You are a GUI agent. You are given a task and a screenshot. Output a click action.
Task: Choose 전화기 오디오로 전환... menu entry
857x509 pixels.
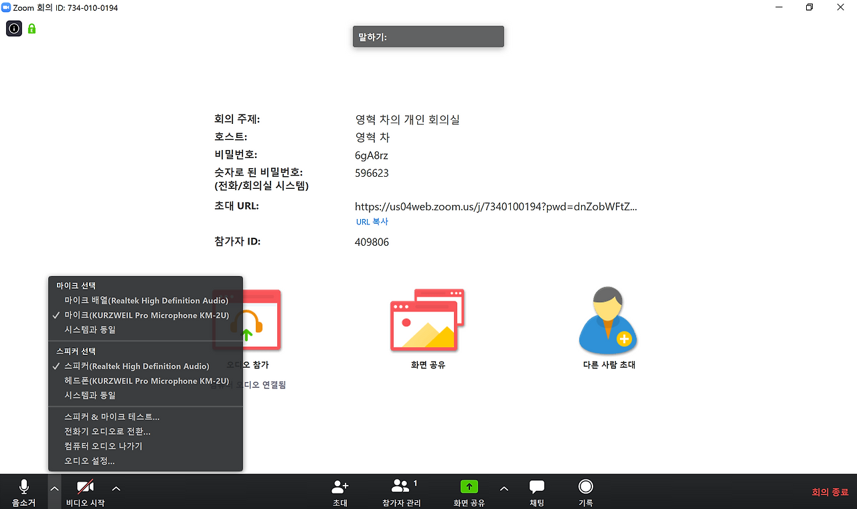[146, 431]
